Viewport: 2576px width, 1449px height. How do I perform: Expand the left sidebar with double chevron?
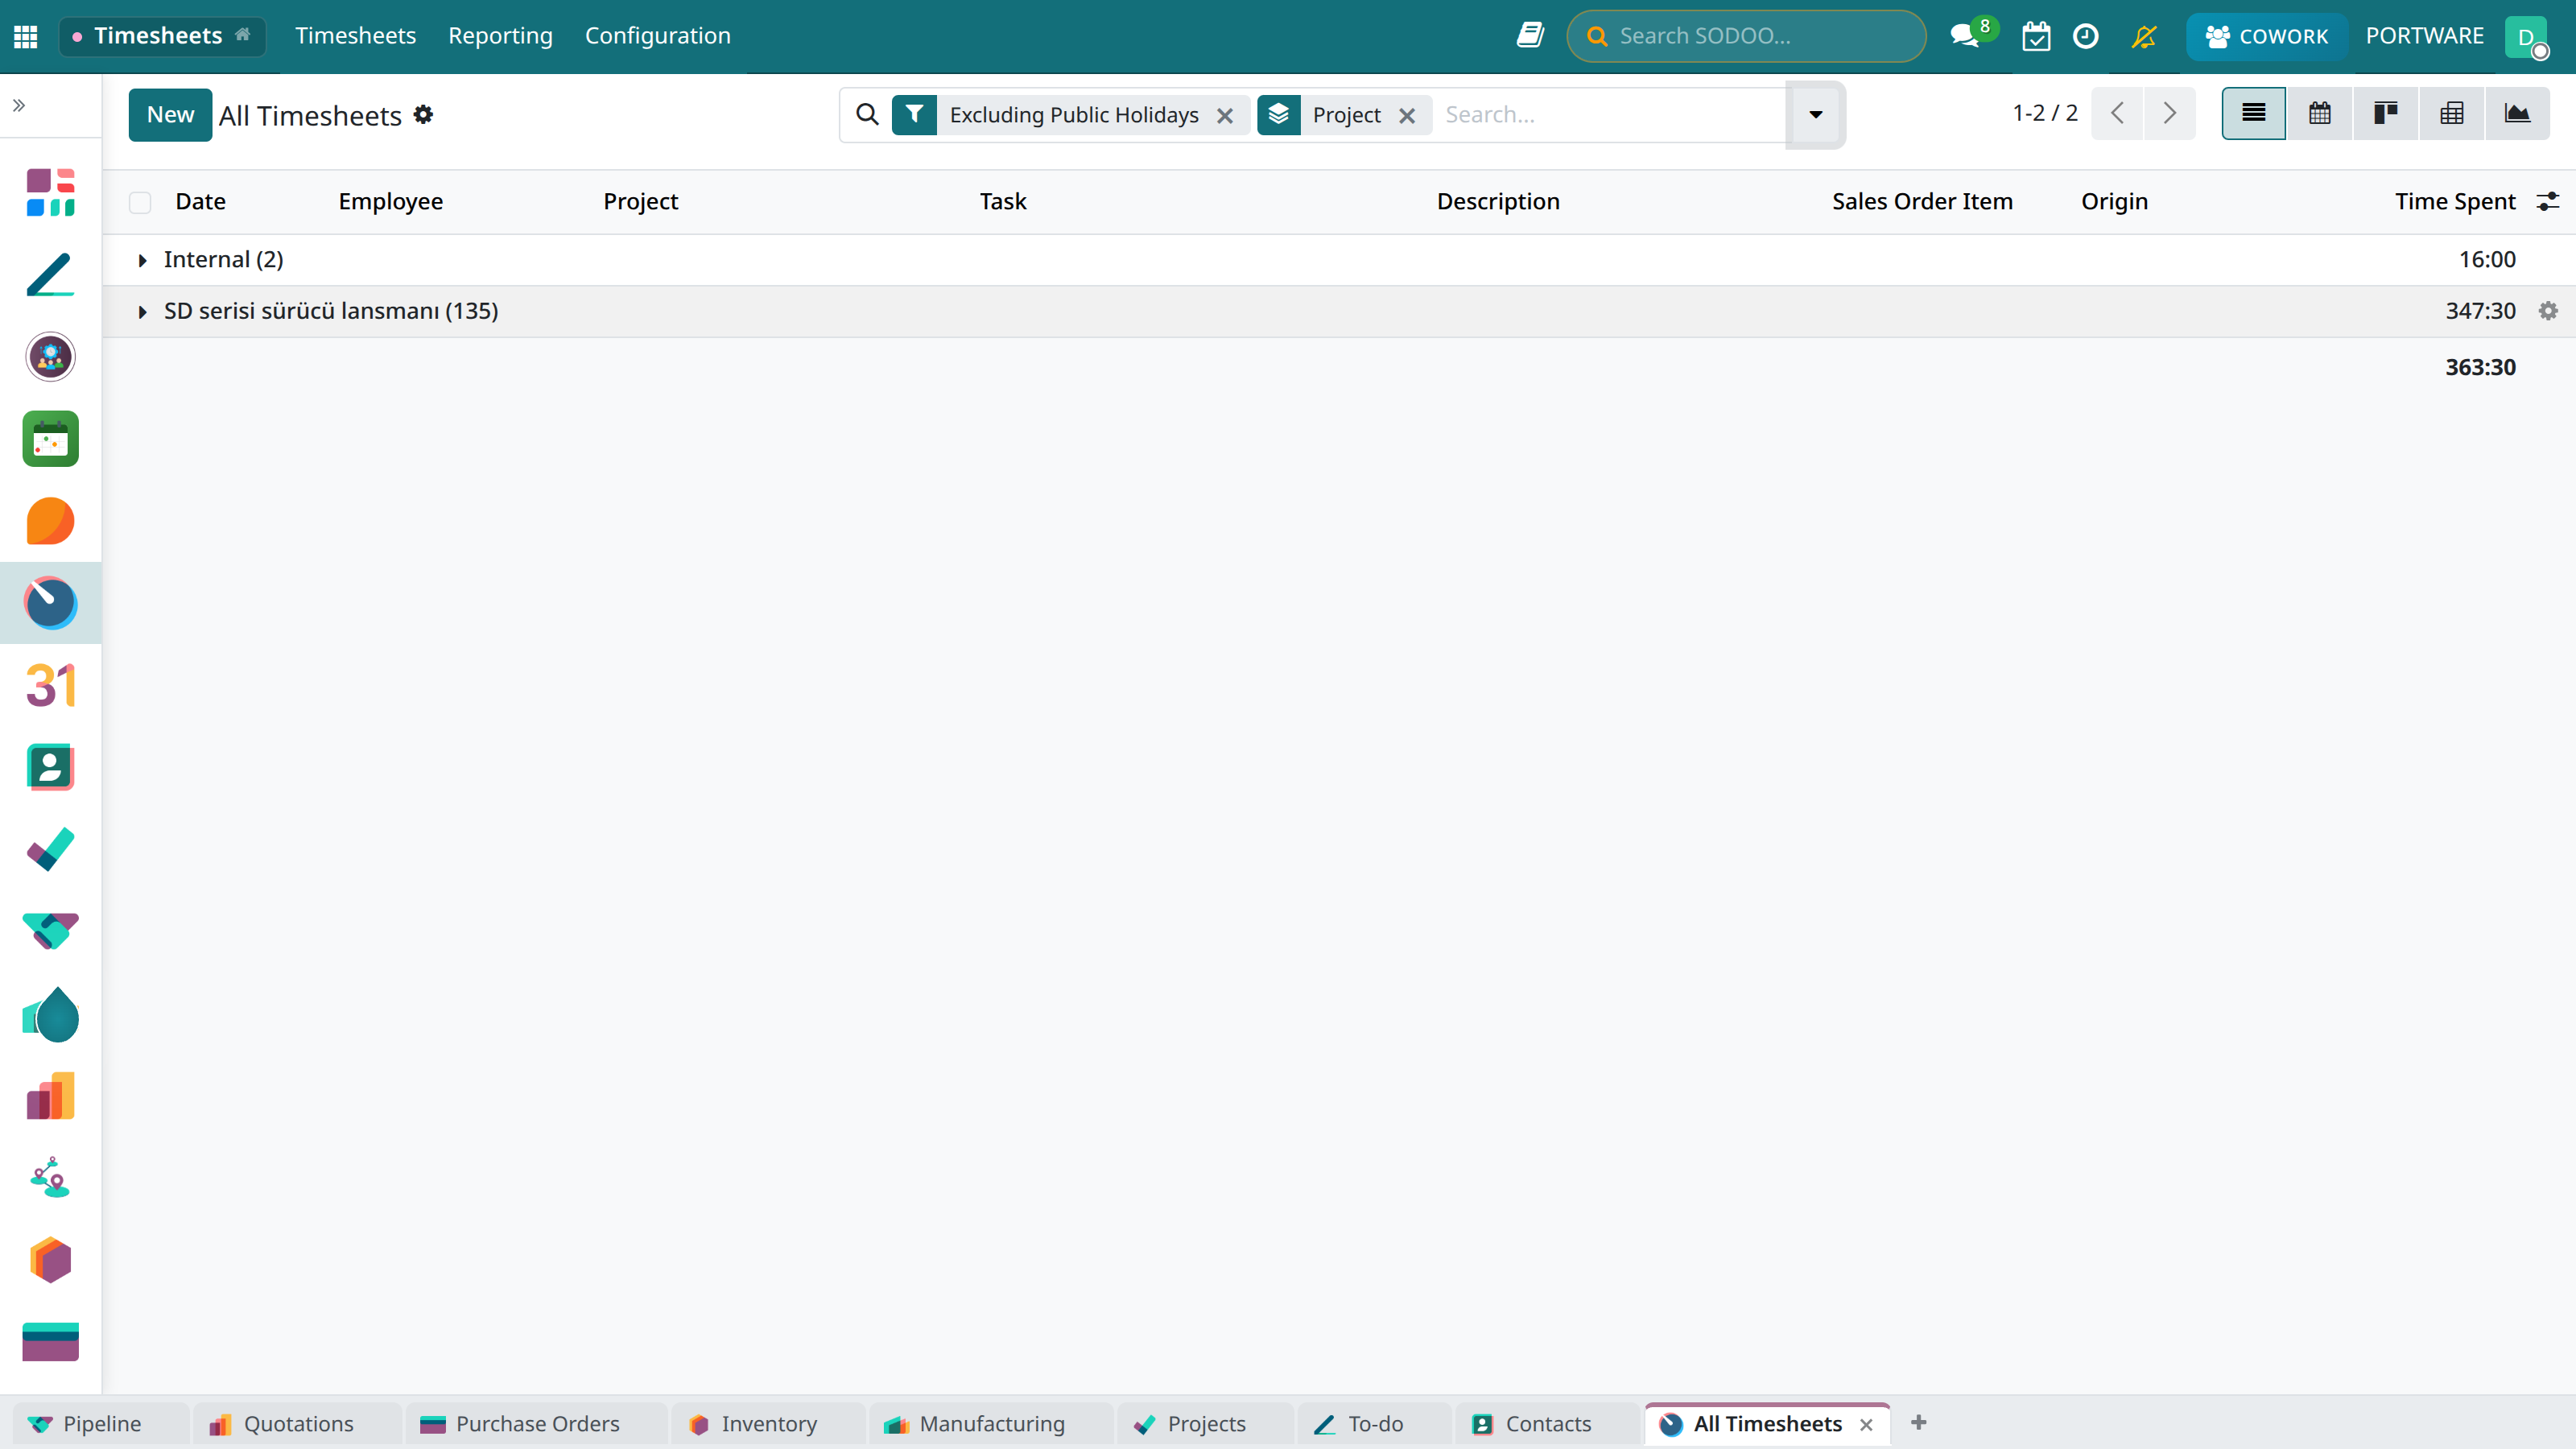[x=19, y=105]
